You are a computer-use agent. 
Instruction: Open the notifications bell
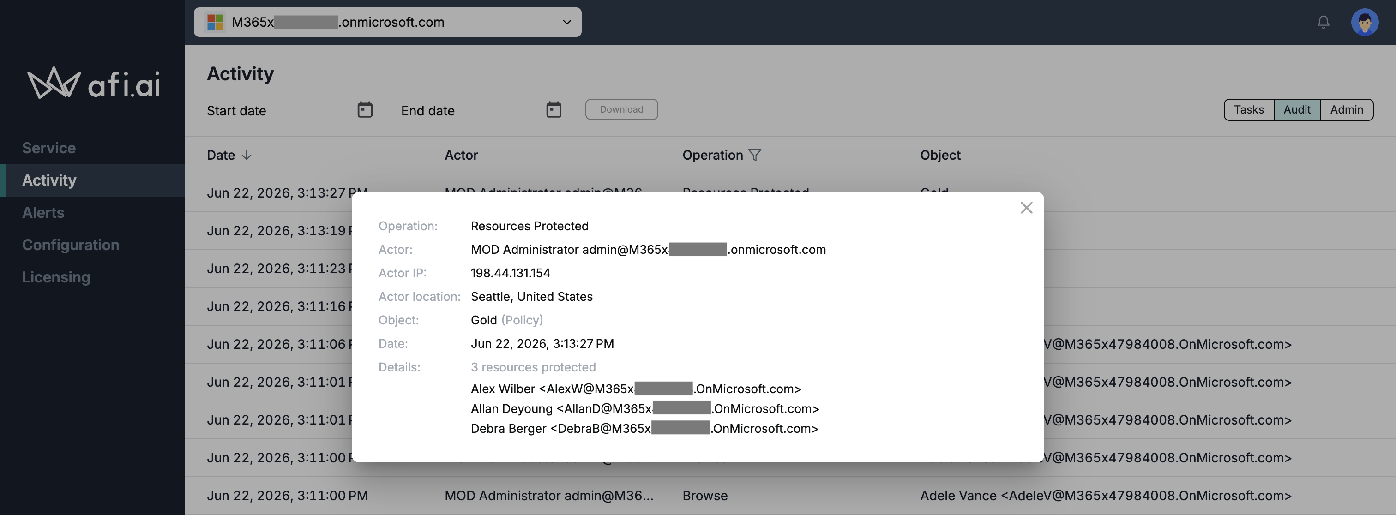1323,22
